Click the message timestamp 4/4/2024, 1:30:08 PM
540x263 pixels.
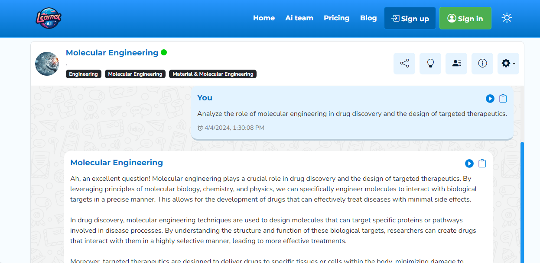click(x=234, y=128)
